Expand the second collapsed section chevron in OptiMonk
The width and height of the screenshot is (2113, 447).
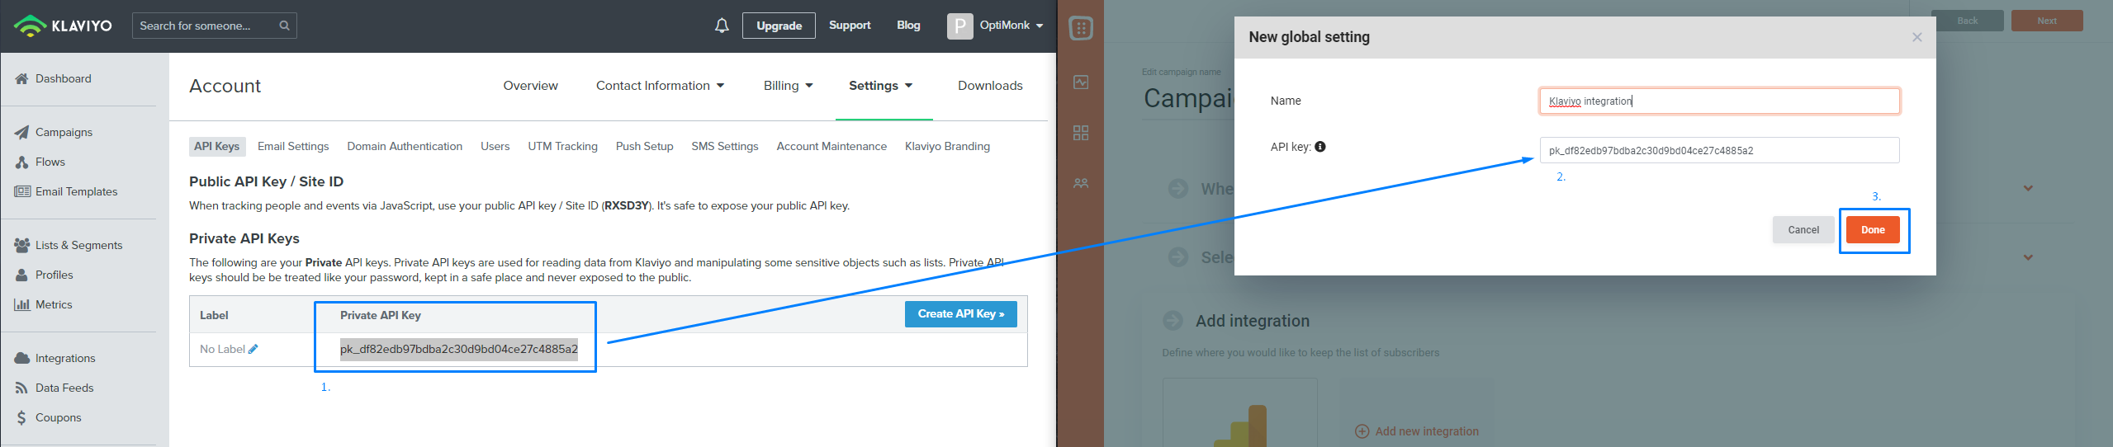point(2028,257)
